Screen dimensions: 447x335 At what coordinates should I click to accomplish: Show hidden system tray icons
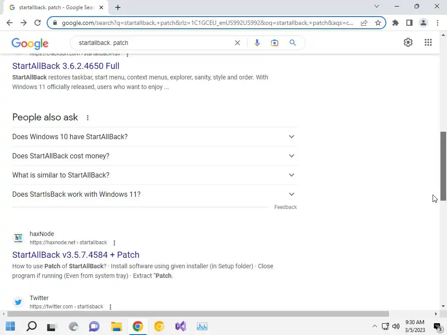pos(375,326)
